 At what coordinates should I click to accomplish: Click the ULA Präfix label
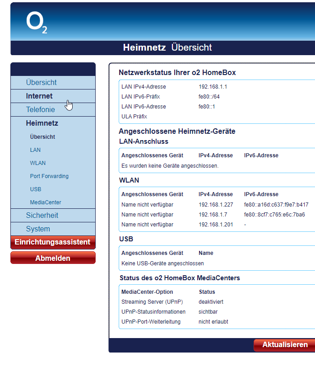134,117
